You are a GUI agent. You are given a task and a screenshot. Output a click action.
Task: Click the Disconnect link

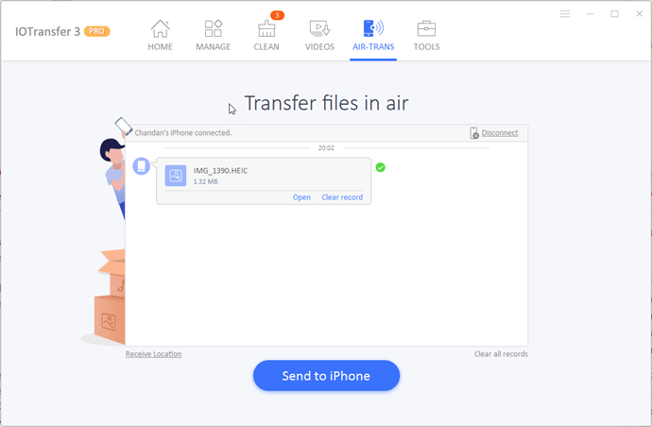click(500, 133)
